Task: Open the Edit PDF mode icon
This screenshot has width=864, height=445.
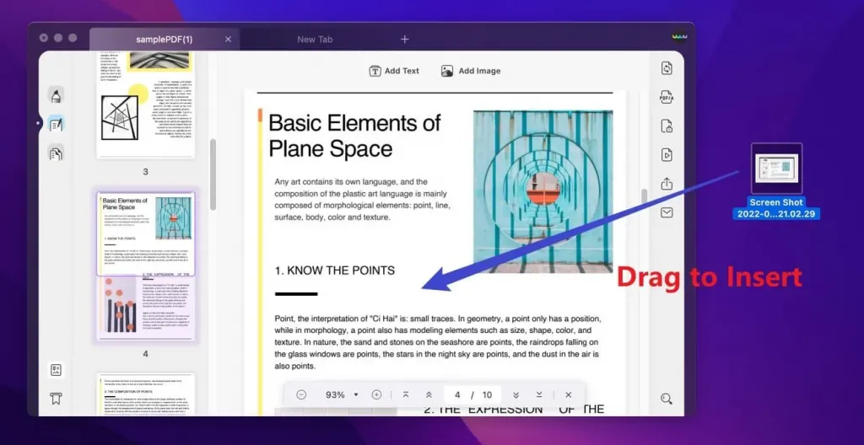Action: 57,124
